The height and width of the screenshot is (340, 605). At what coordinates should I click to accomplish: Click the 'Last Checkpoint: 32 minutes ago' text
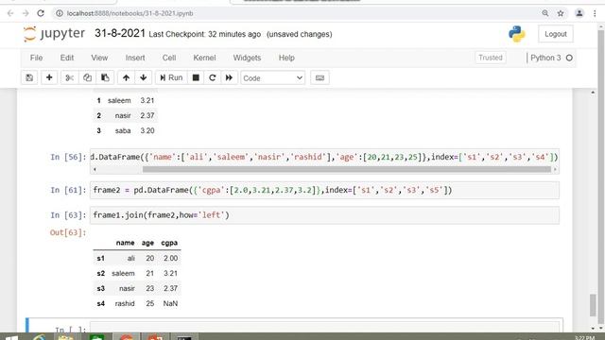click(204, 34)
